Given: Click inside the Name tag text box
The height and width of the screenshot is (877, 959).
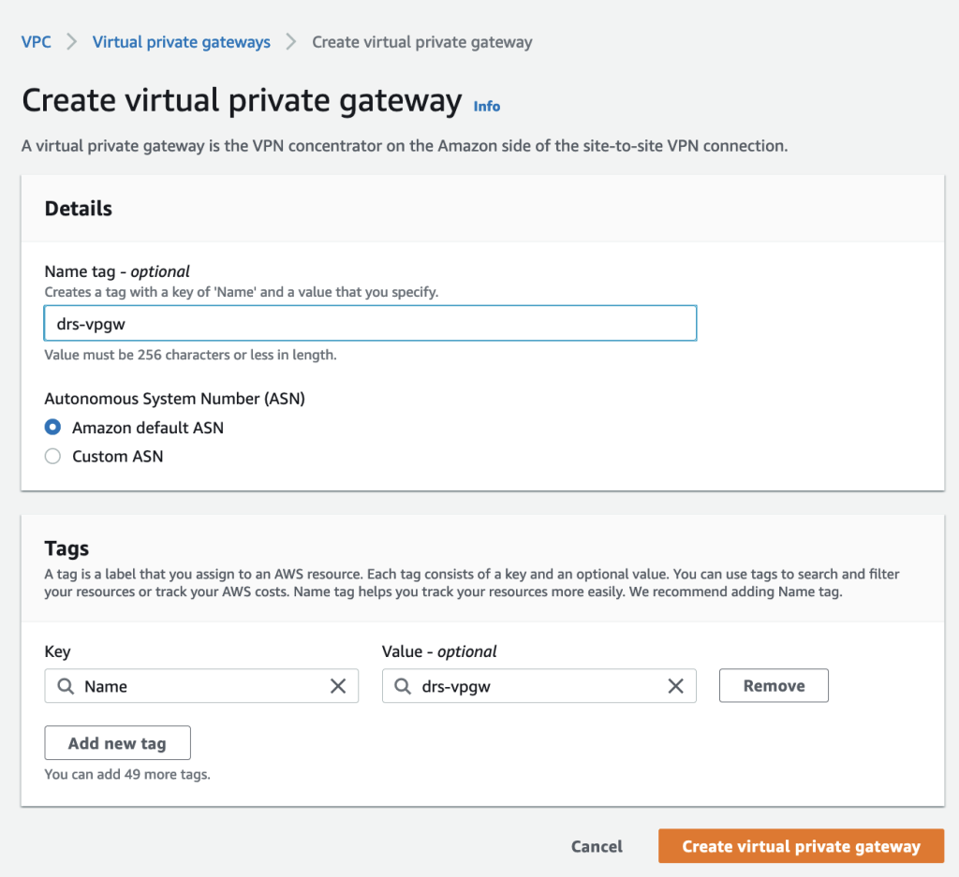Looking at the screenshot, I should pyautogui.click(x=370, y=323).
